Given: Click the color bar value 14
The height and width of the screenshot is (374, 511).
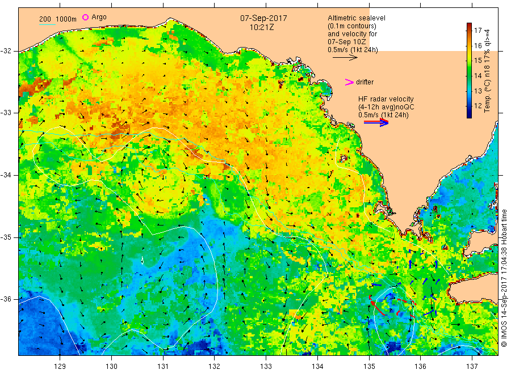Looking at the screenshot, I should pyautogui.click(x=478, y=76).
